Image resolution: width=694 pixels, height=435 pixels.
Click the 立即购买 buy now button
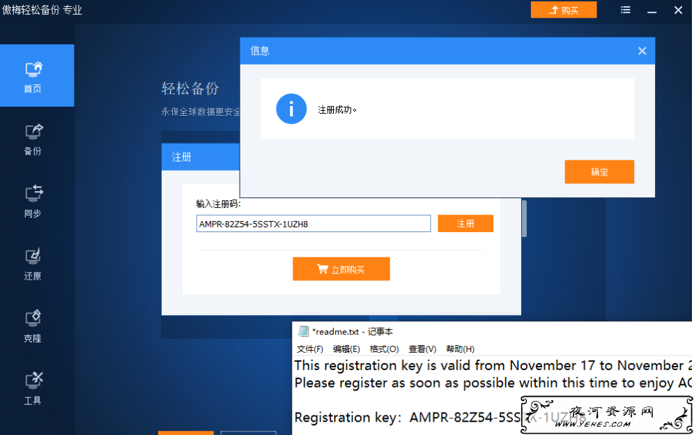tap(341, 269)
